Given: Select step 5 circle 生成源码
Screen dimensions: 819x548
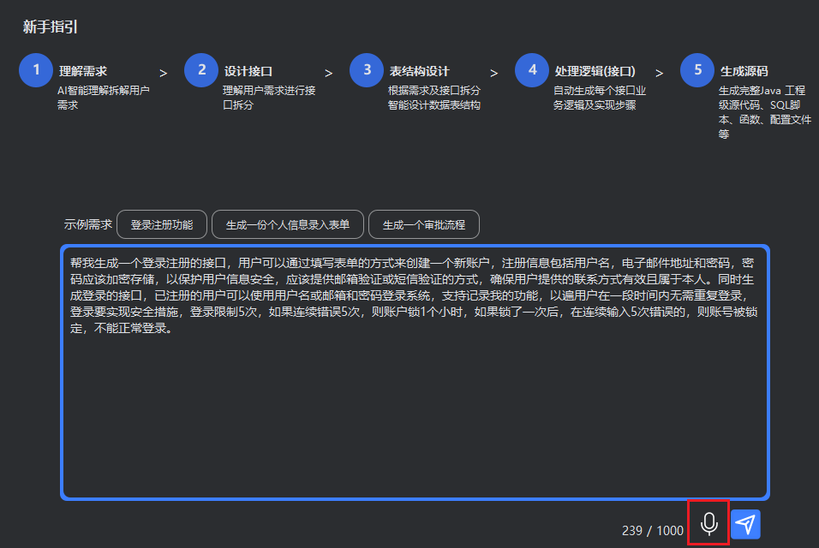Looking at the screenshot, I should point(697,70).
